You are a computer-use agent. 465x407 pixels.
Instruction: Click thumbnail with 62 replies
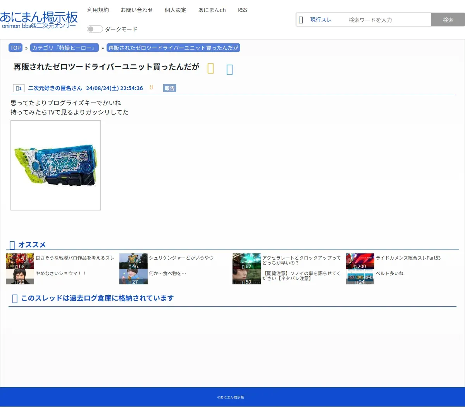click(246, 261)
